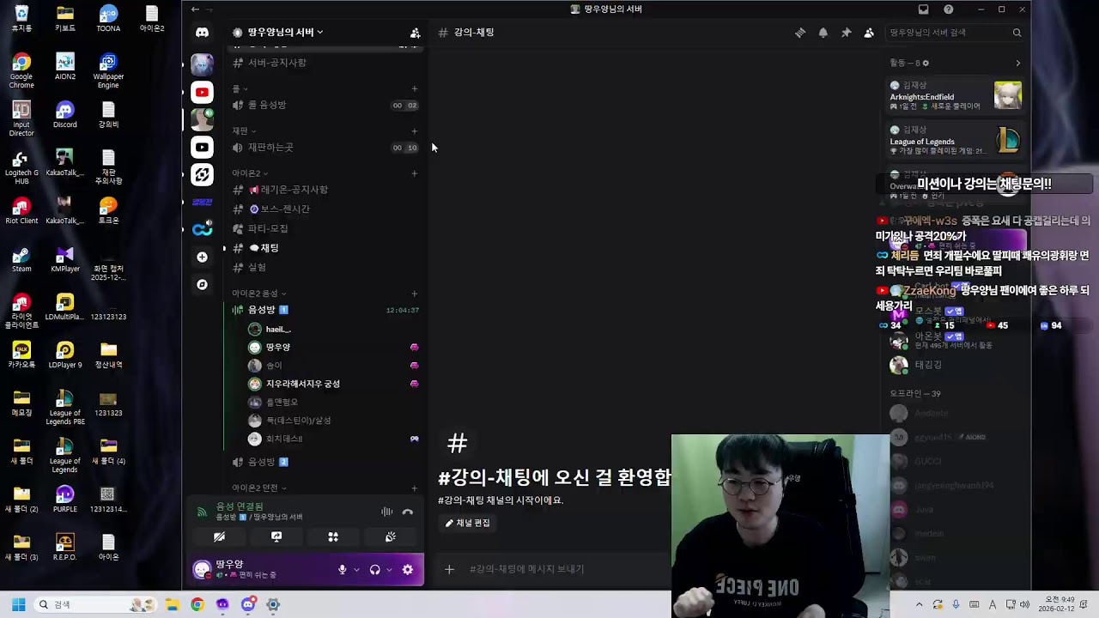The image size is (1099, 618).
Task: Open the red YouTube server icon
Action: (x=202, y=92)
